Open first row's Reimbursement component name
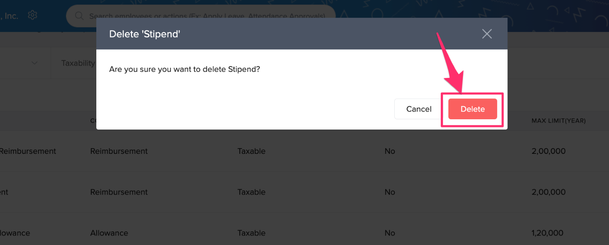This screenshot has height=245, width=609. tap(28, 151)
